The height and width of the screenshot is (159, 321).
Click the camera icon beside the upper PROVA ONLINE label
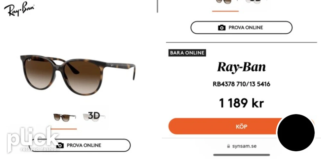[222, 28]
